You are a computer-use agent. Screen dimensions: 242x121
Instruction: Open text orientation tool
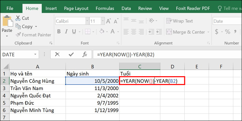pyautogui.click(x=151, y=20)
